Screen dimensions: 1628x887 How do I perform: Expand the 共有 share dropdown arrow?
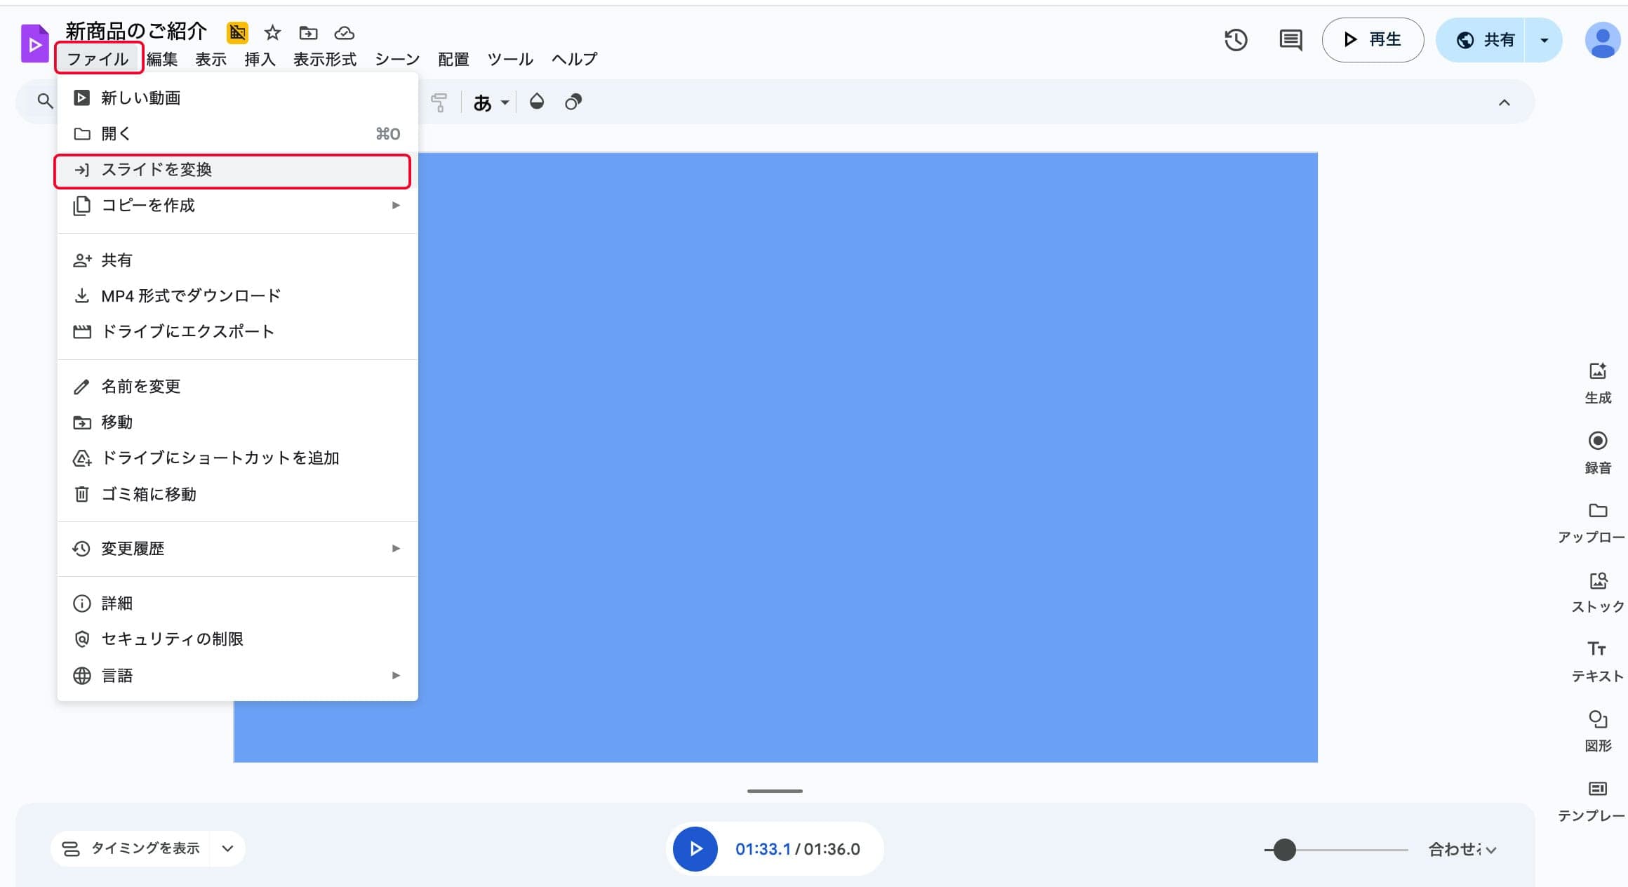(x=1544, y=40)
